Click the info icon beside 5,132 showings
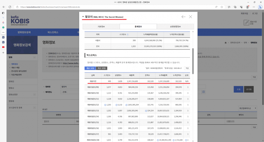264x142 pixels. [x=116, y=105]
